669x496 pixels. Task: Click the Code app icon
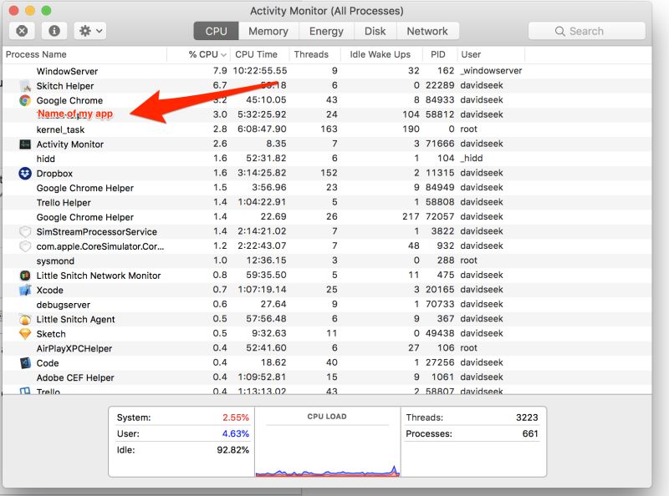pyautogui.click(x=25, y=363)
